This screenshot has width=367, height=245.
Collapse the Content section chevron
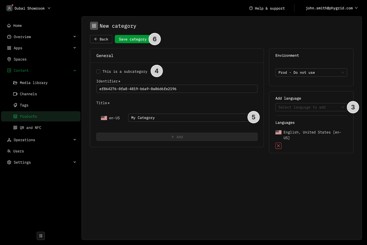point(75,70)
